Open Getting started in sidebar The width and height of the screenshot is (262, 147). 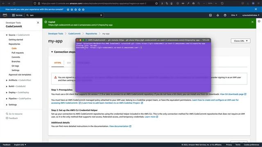(16, 40)
